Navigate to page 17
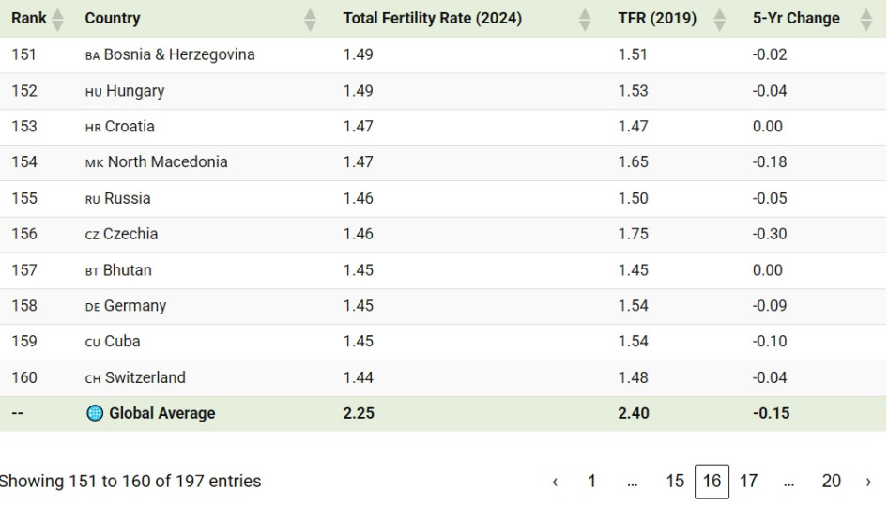This screenshot has width=888, height=506. (x=748, y=482)
